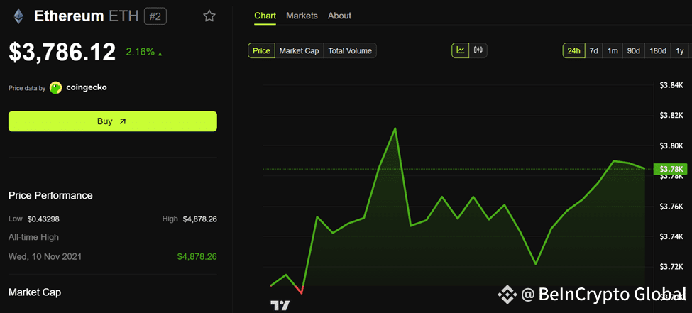Click the green $3.78K current price label
The image size is (692, 313).
(x=671, y=169)
